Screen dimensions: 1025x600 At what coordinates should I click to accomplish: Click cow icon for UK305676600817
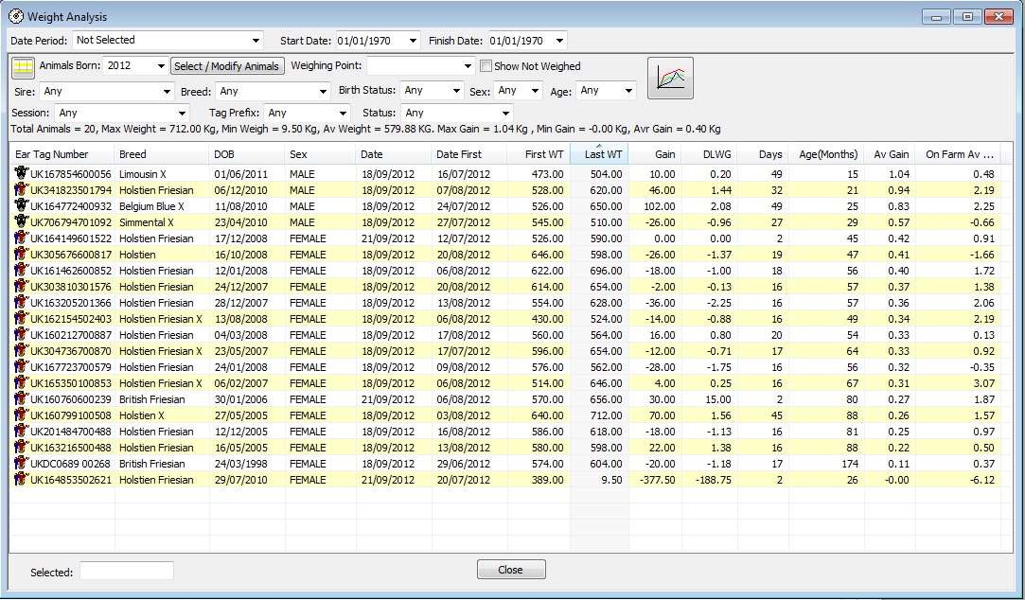pyautogui.click(x=22, y=254)
